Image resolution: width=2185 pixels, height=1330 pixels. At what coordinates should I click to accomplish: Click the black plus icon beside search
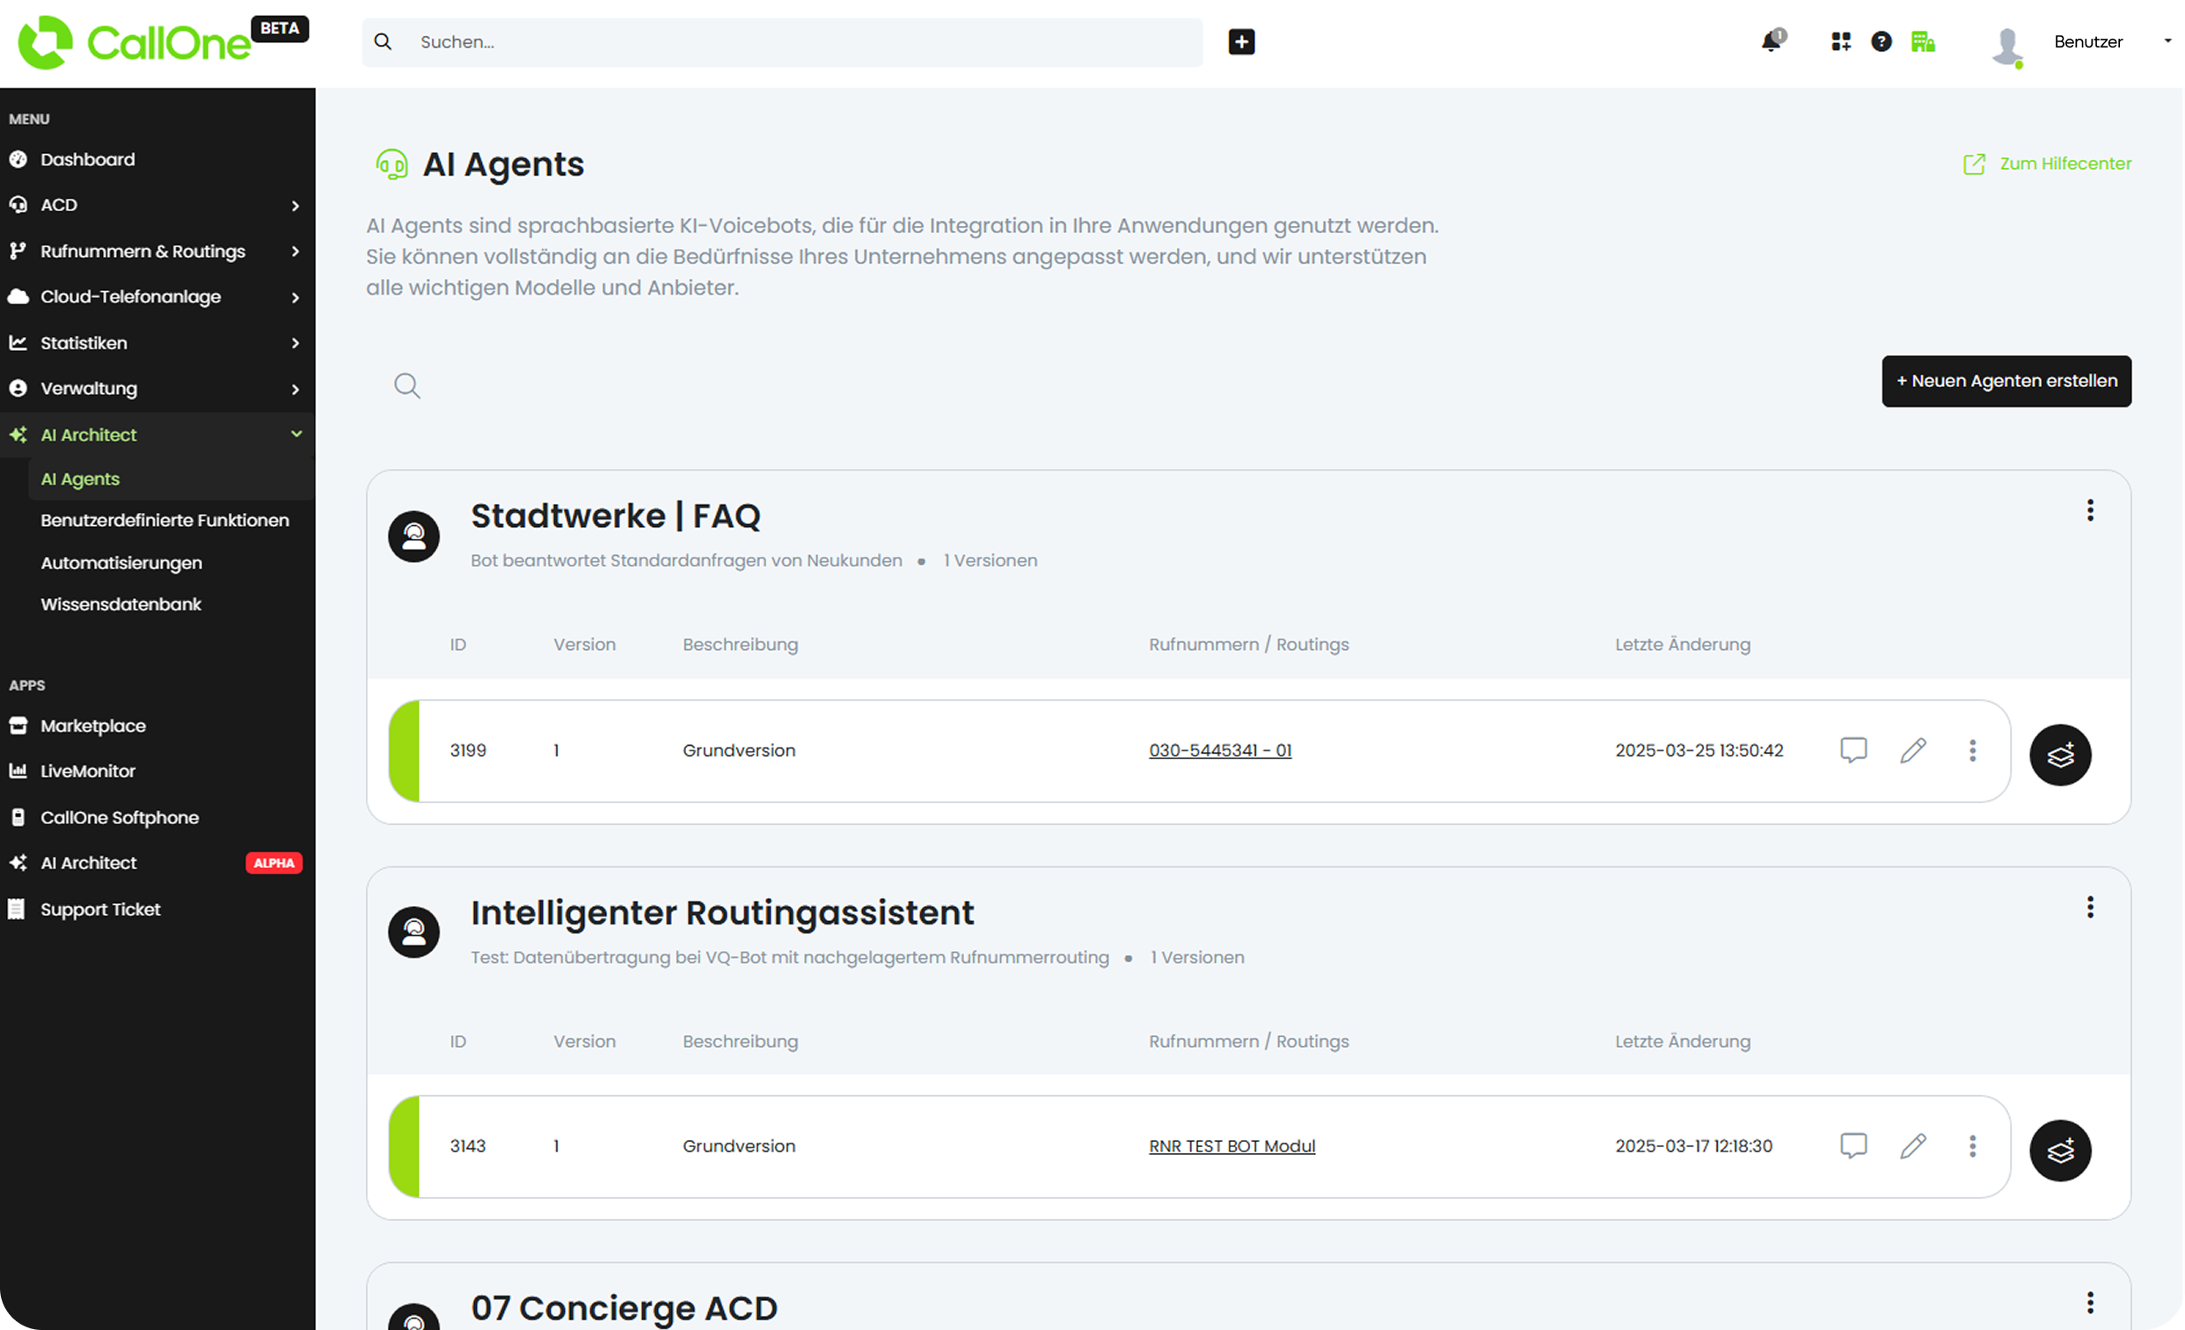(x=1241, y=41)
